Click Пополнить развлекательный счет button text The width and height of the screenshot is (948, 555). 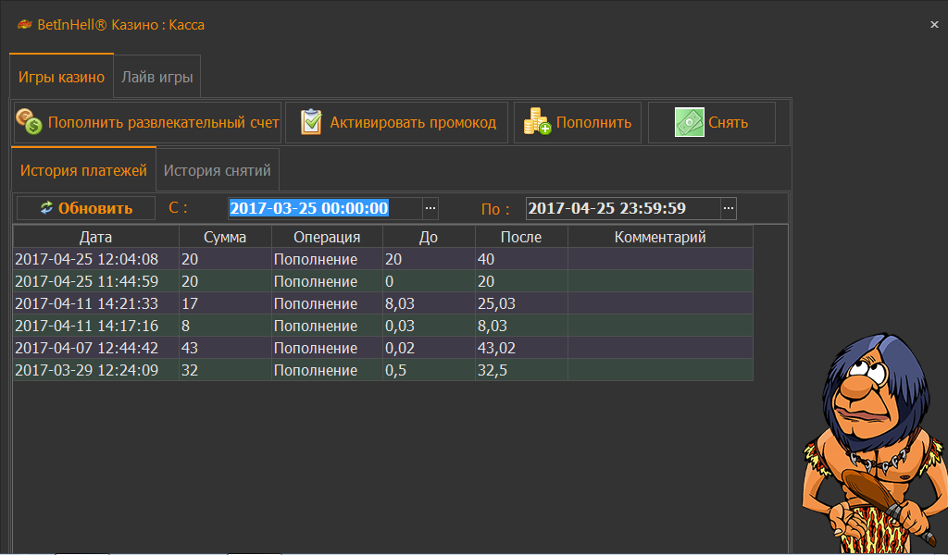click(x=163, y=123)
